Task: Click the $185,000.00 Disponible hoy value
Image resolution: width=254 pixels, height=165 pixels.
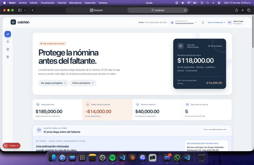Action: 49,111
